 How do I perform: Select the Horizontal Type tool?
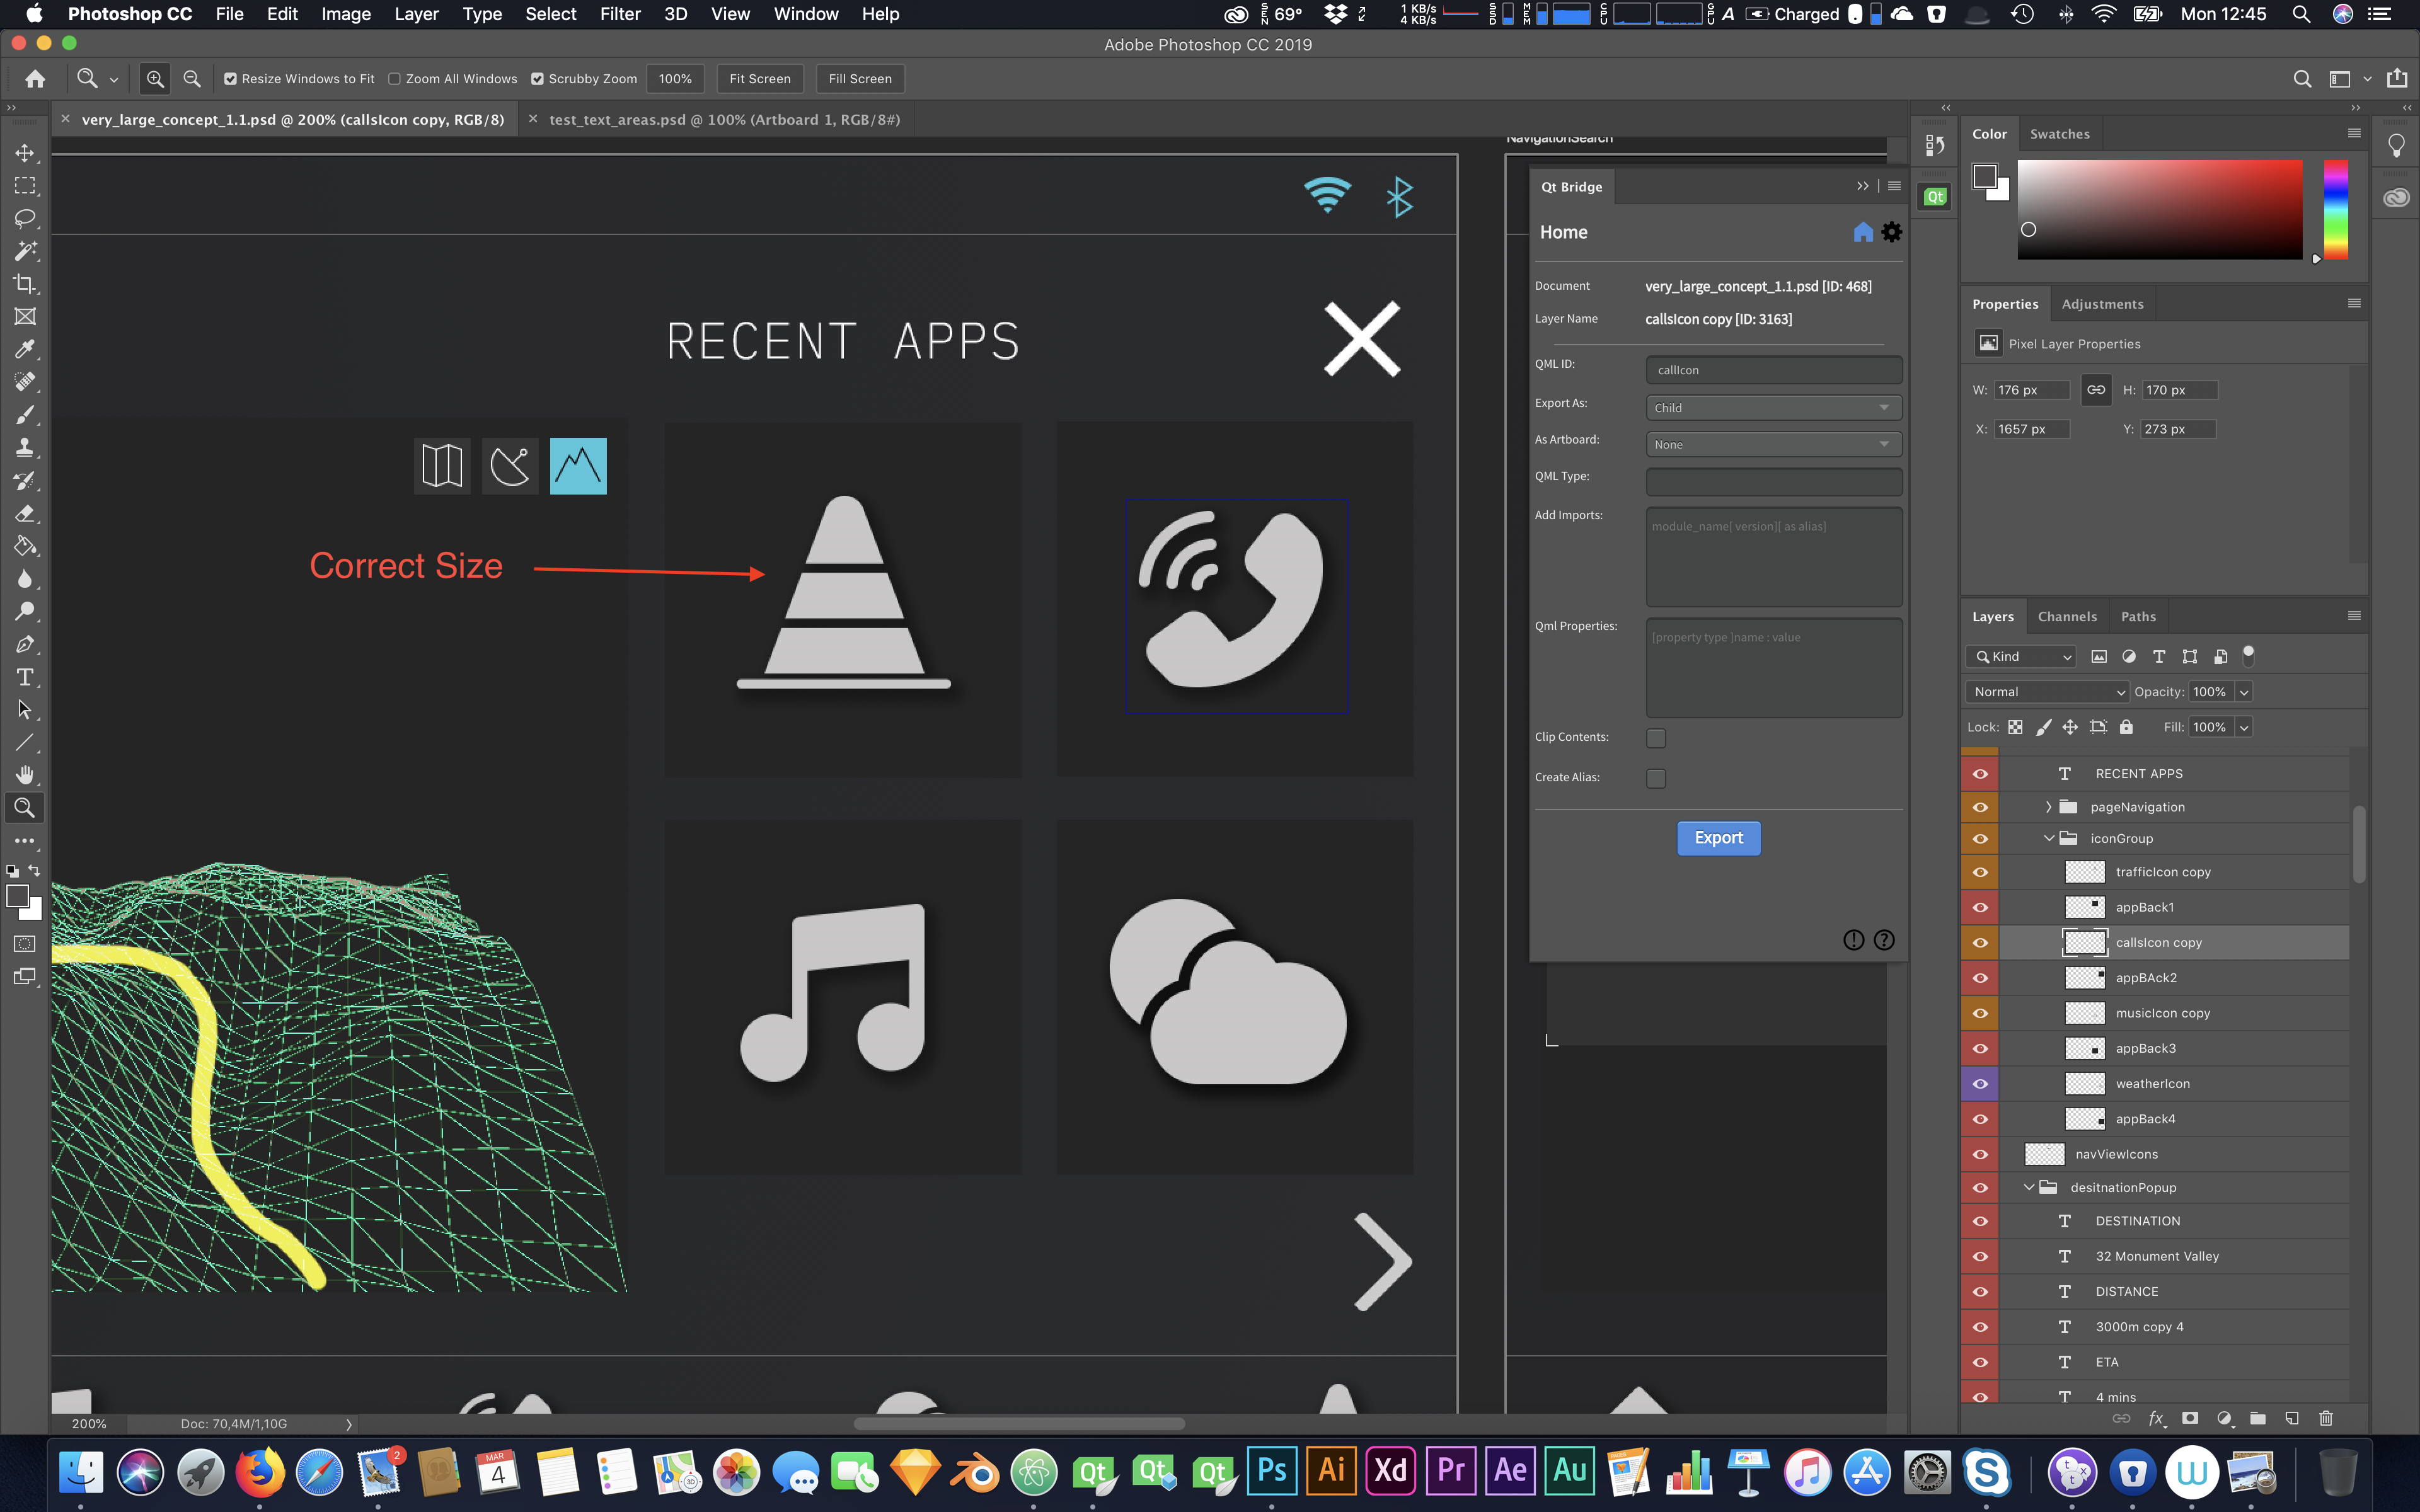click(x=24, y=678)
